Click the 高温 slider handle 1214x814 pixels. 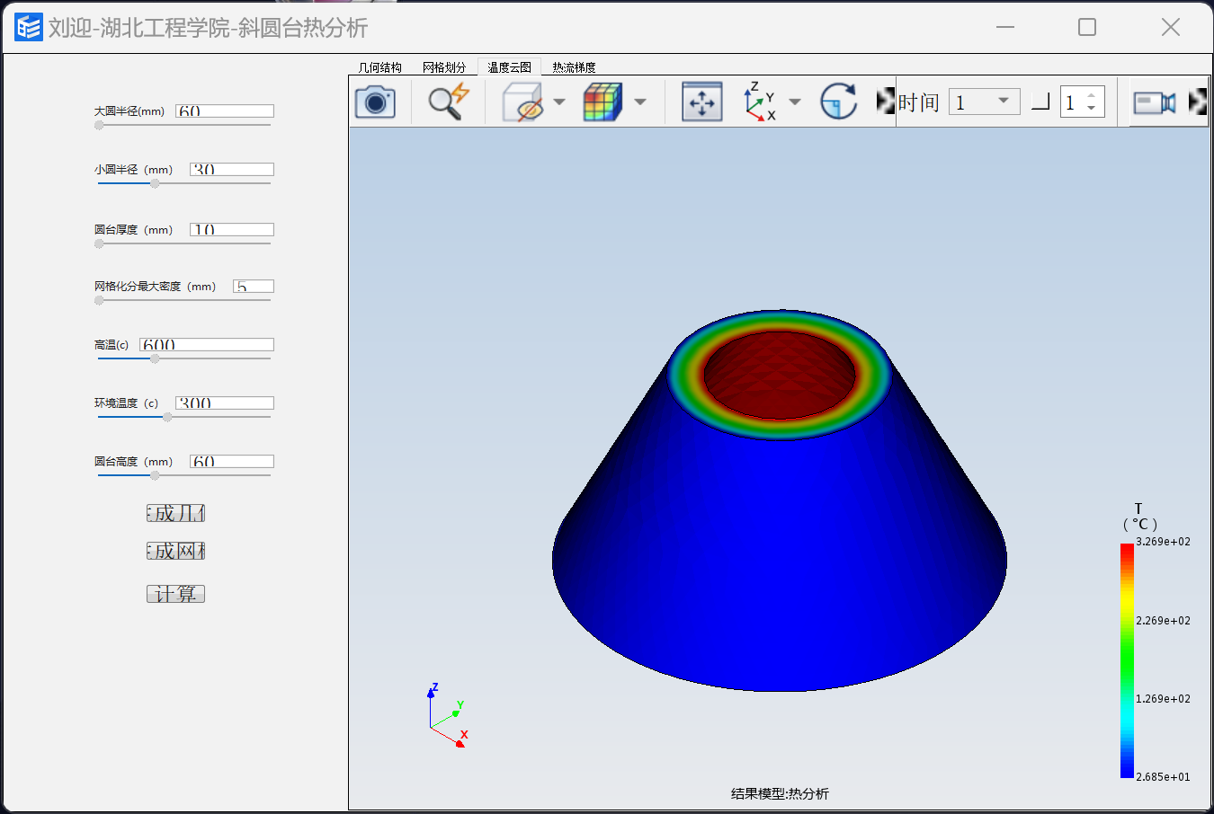[x=155, y=358]
